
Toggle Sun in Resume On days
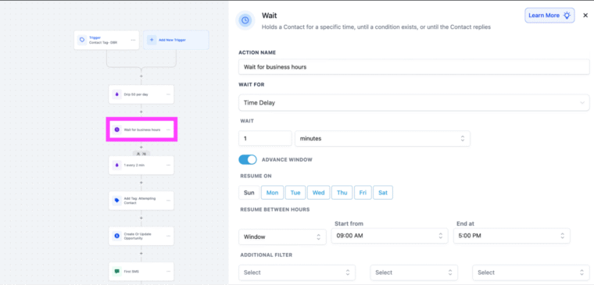click(249, 193)
